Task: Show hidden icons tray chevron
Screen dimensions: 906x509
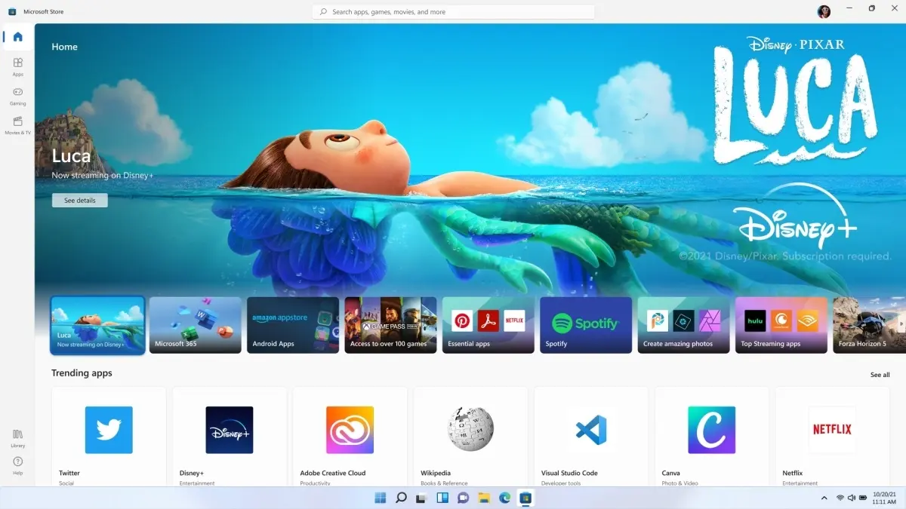Action: pyautogui.click(x=824, y=498)
